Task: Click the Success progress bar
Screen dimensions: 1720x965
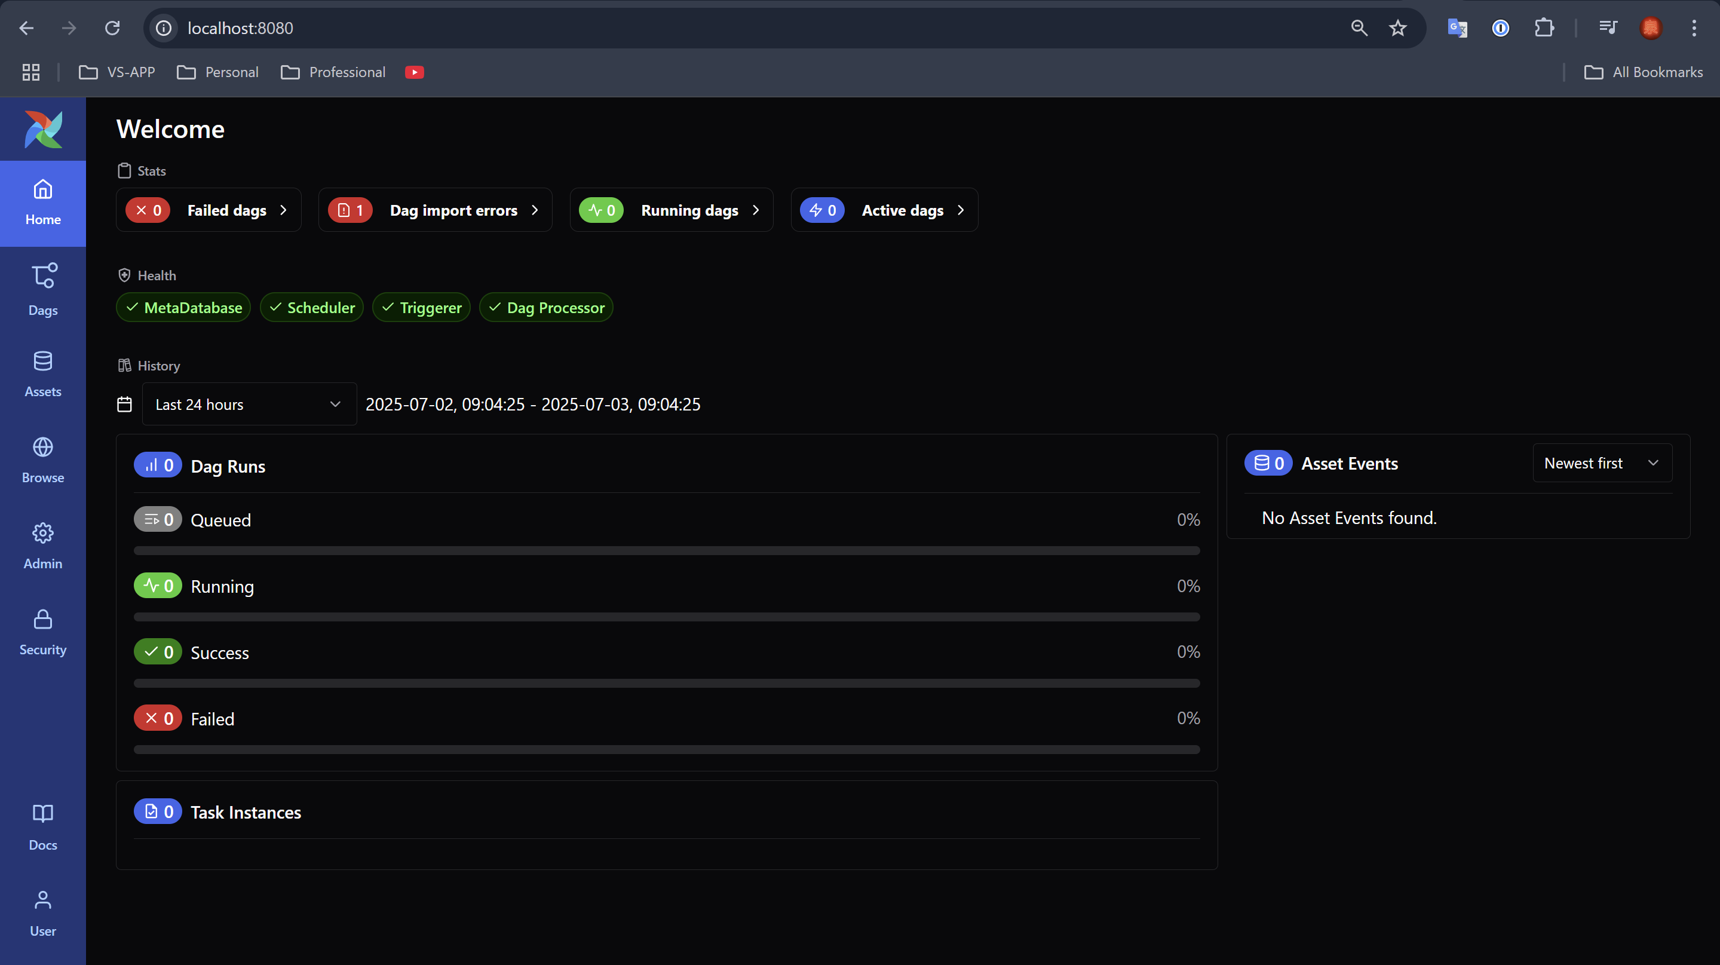Action: (667, 683)
